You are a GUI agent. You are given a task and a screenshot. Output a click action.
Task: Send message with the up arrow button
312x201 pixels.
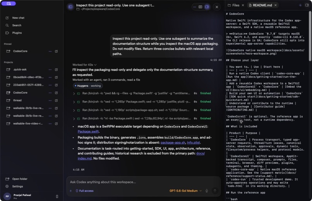pos(215,191)
